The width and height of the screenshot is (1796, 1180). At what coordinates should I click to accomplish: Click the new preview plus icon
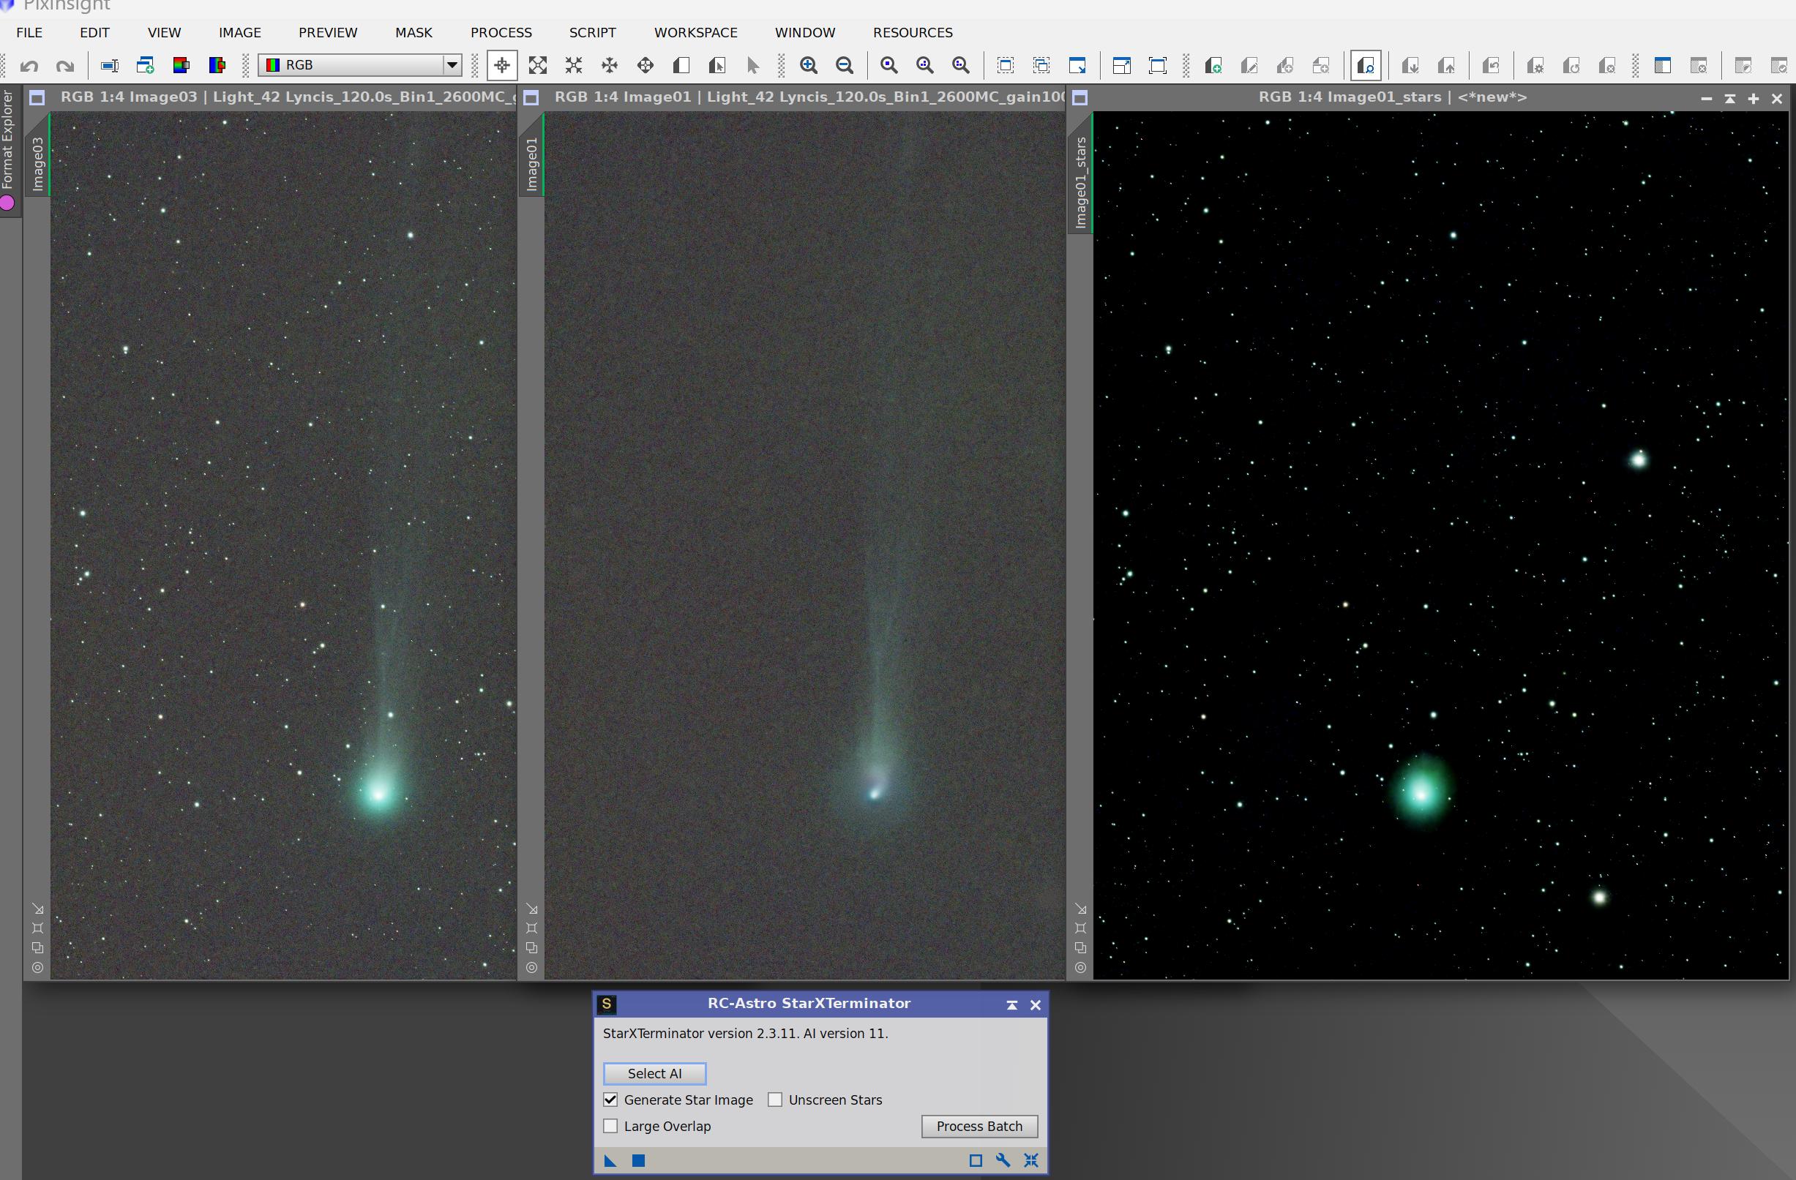pos(1213,66)
